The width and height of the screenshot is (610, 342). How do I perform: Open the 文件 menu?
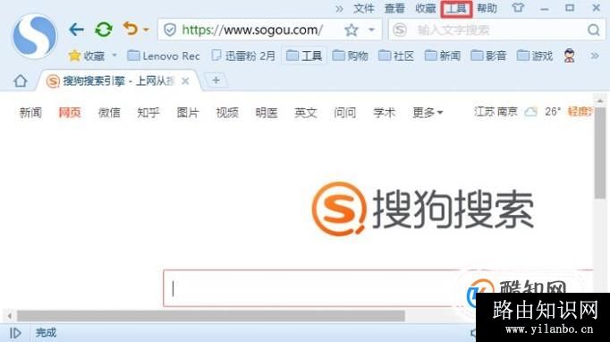point(364,9)
